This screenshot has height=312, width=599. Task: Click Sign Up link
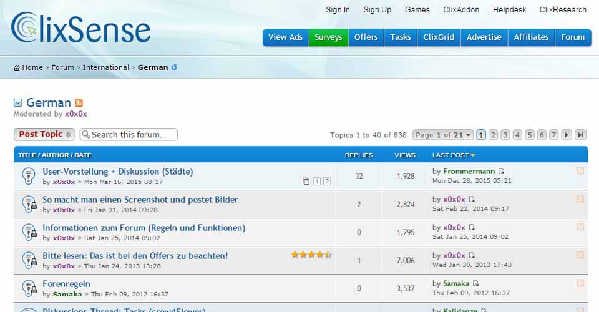point(377,10)
